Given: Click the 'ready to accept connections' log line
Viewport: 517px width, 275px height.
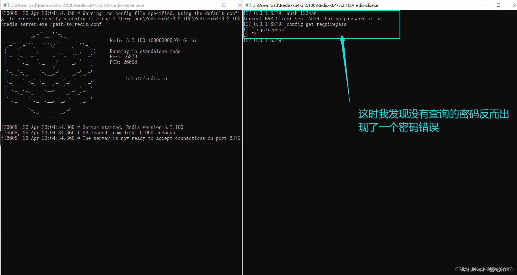Looking at the screenshot, I should tap(121, 138).
